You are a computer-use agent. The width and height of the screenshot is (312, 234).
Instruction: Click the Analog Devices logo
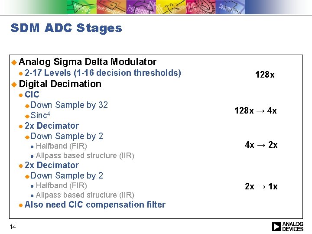pyautogui.click(x=287, y=226)
